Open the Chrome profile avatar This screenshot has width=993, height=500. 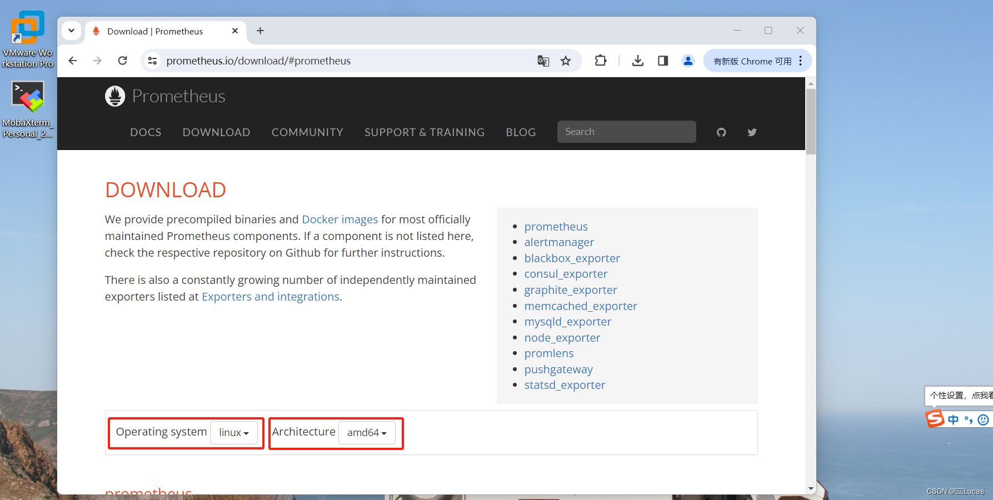click(688, 61)
